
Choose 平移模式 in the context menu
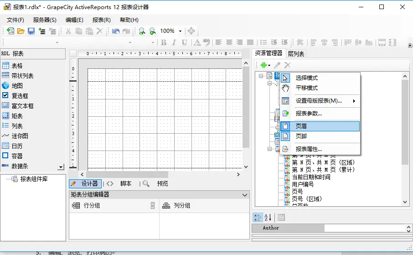320,88
